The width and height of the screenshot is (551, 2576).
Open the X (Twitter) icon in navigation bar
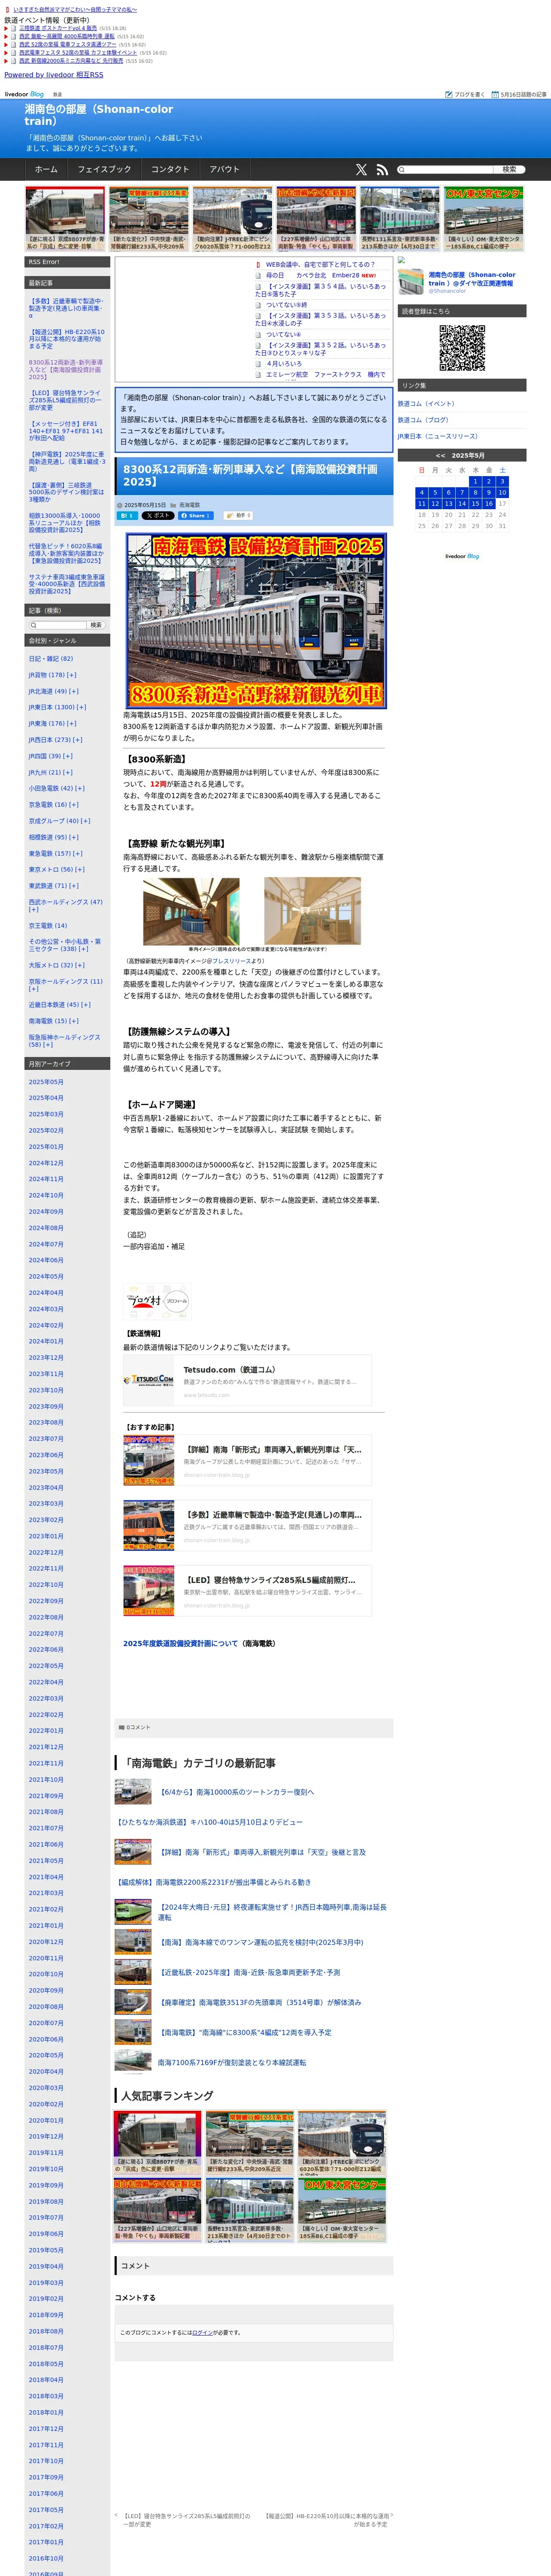(361, 170)
